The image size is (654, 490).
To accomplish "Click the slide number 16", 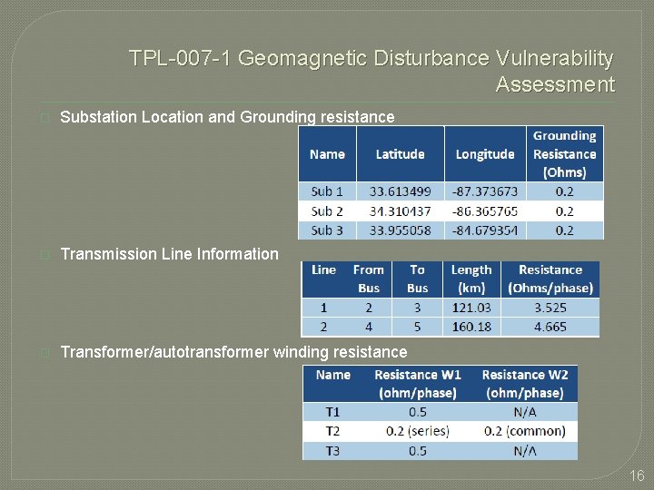I will [637, 475].
